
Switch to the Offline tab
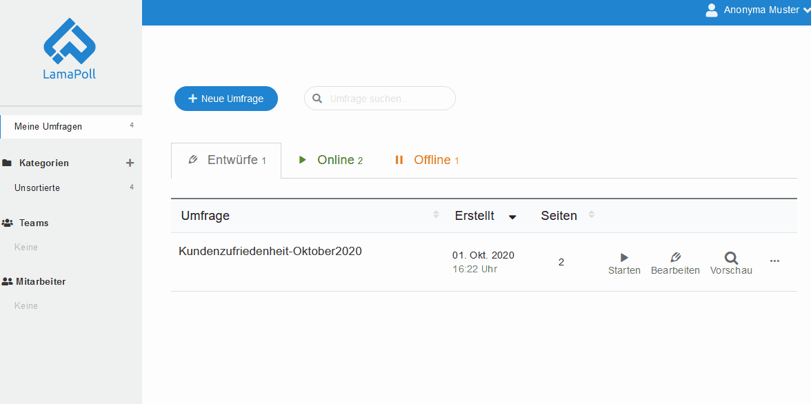coord(427,161)
